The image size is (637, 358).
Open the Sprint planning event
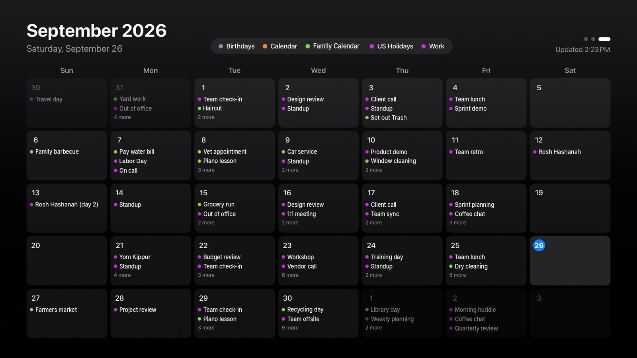(x=472, y=204)
